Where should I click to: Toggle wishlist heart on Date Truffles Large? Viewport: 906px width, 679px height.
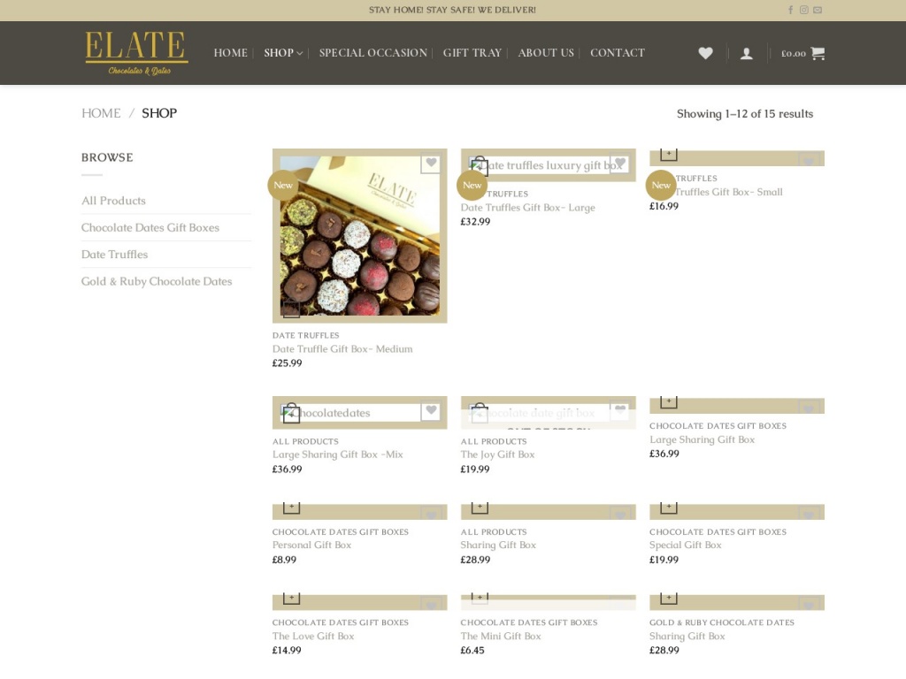pos(619,164)
